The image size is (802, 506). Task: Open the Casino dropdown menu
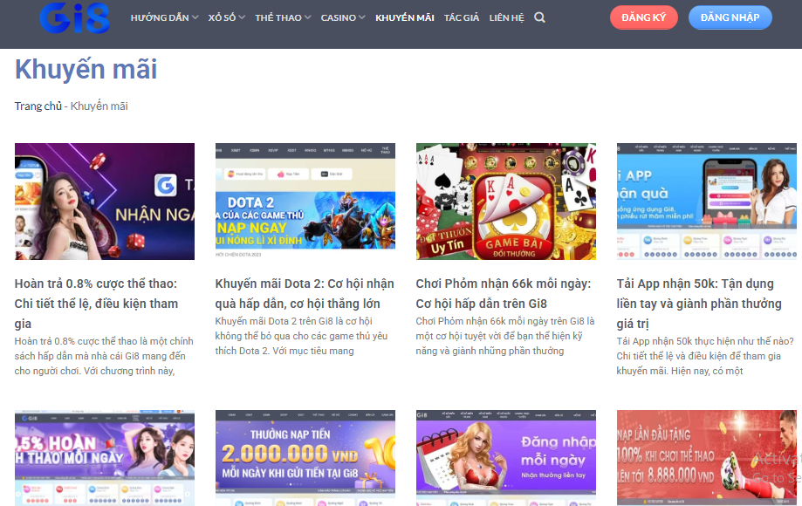coord(343,17)
